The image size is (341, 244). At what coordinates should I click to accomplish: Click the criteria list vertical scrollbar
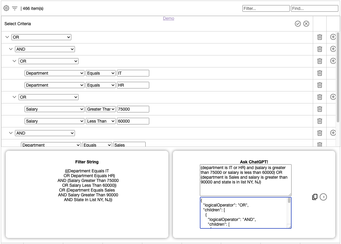point(338,77)
